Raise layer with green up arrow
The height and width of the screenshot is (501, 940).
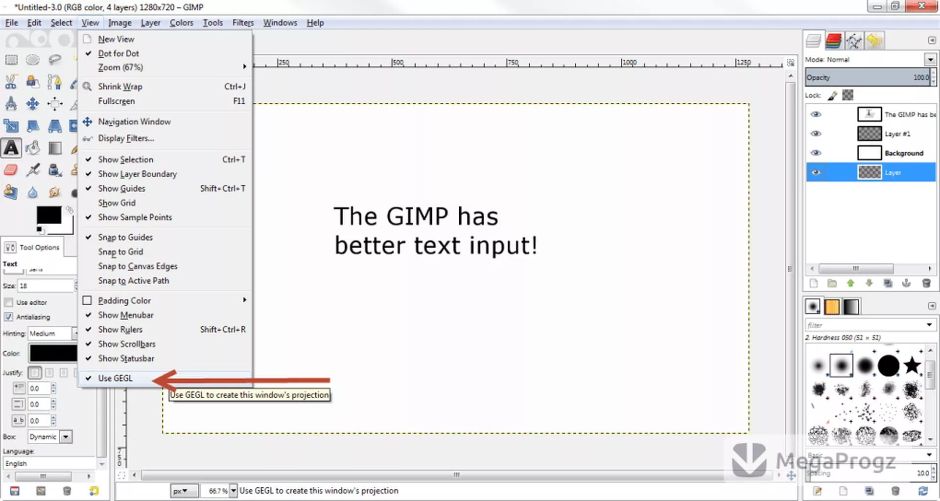click(x=850, y=283)
